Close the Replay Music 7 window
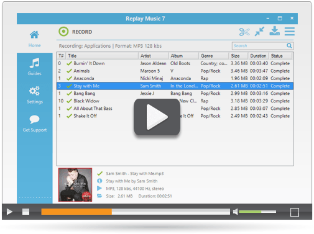This screenshot has width=314, height=234. click(292, 18)
